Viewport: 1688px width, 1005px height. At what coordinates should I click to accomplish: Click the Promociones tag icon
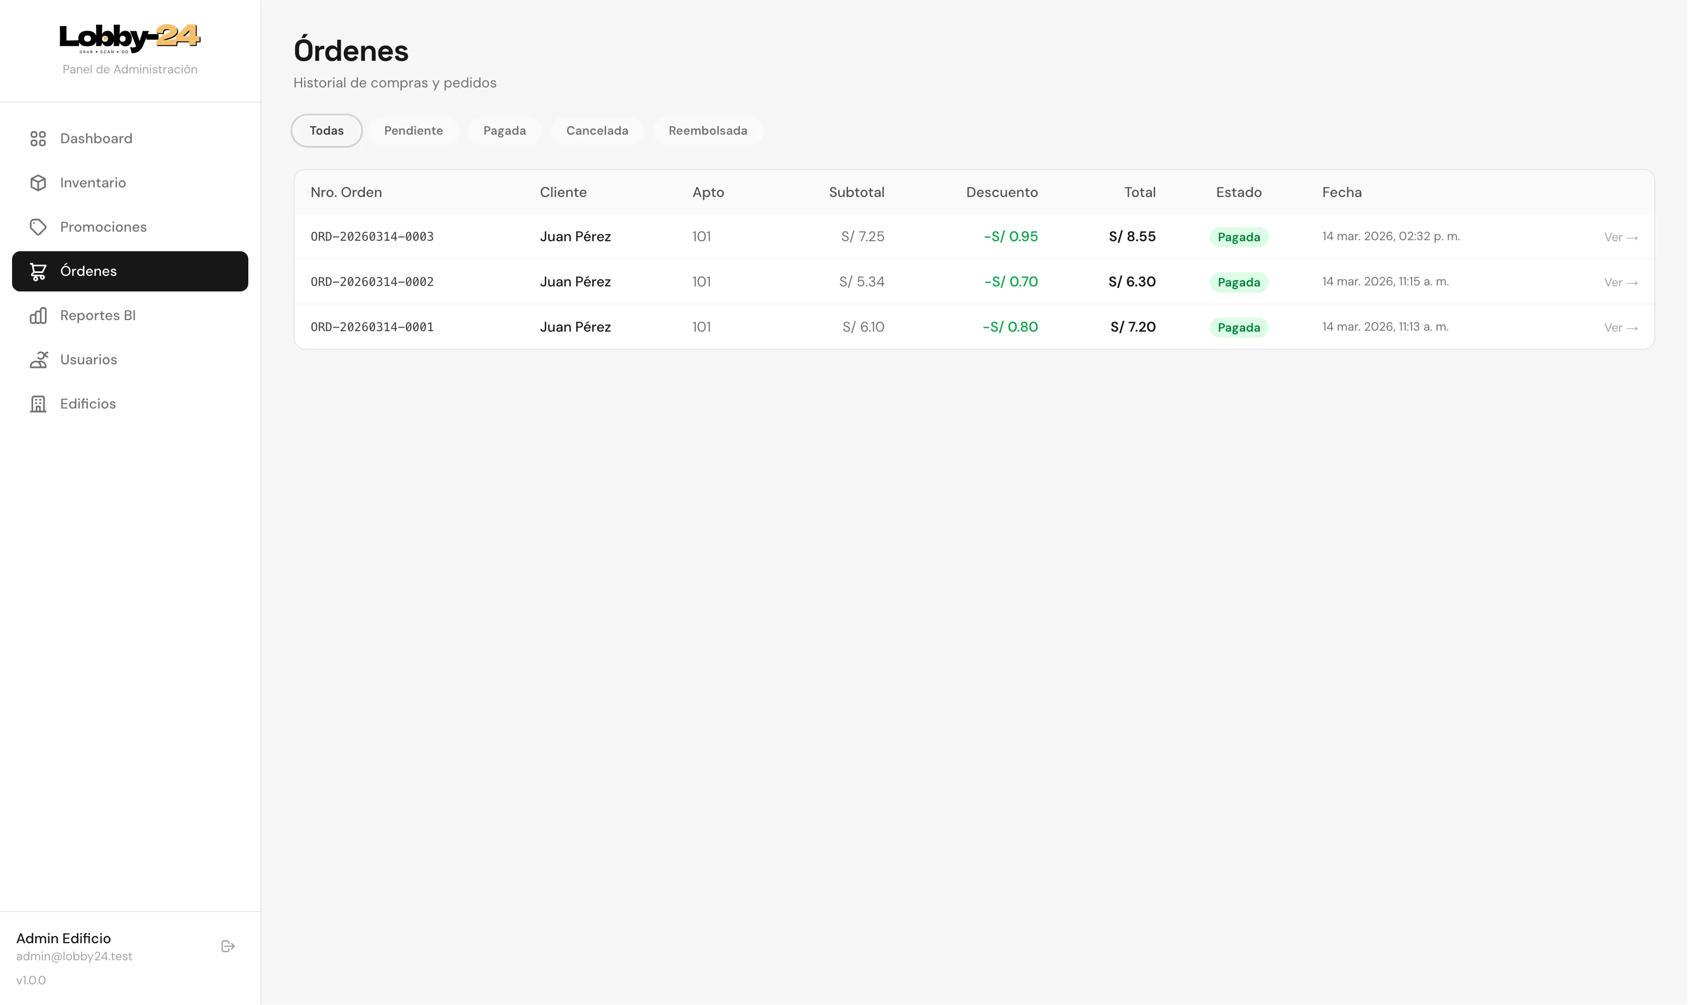(x=38, y=227)
